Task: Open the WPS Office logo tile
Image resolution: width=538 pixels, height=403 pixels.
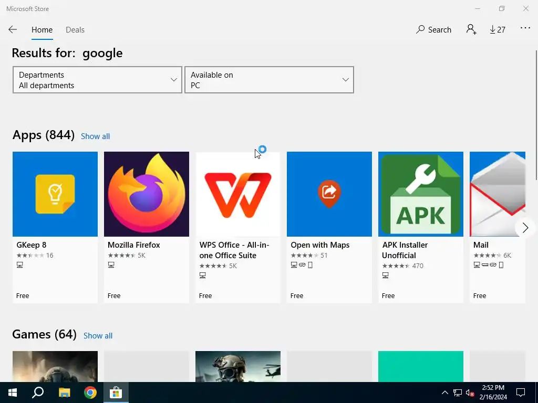Action: [x=238, y=194]
